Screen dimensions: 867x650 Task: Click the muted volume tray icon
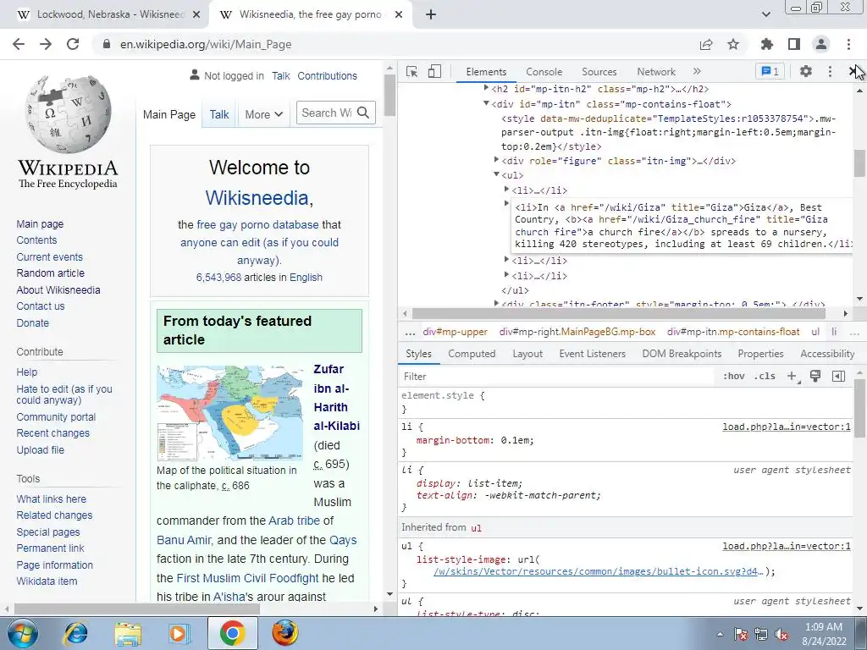click(781, 635)
